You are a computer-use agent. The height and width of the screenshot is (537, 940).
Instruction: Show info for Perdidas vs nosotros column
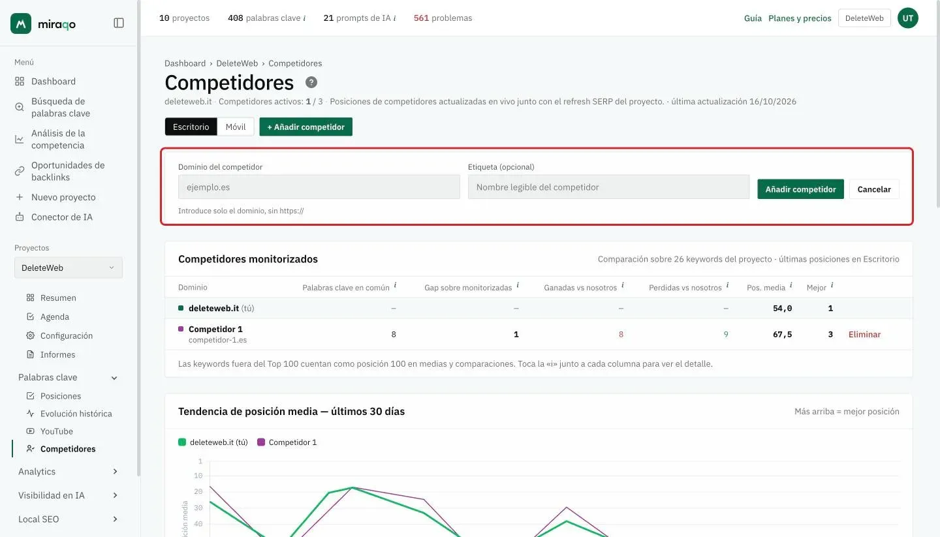pyautogui.click(x=727, y=286)
